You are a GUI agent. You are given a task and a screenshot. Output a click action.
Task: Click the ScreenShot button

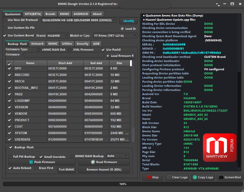[230, 177]
